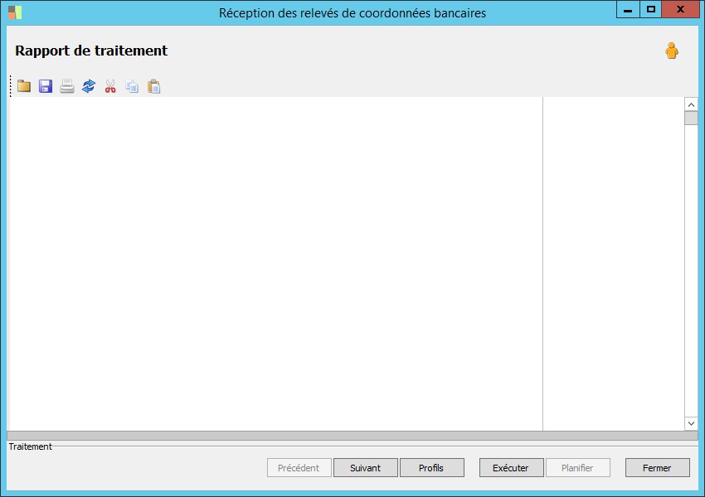Close the dialog with Fermer
This screenshot has width=705, height=497.
(658, 468)
